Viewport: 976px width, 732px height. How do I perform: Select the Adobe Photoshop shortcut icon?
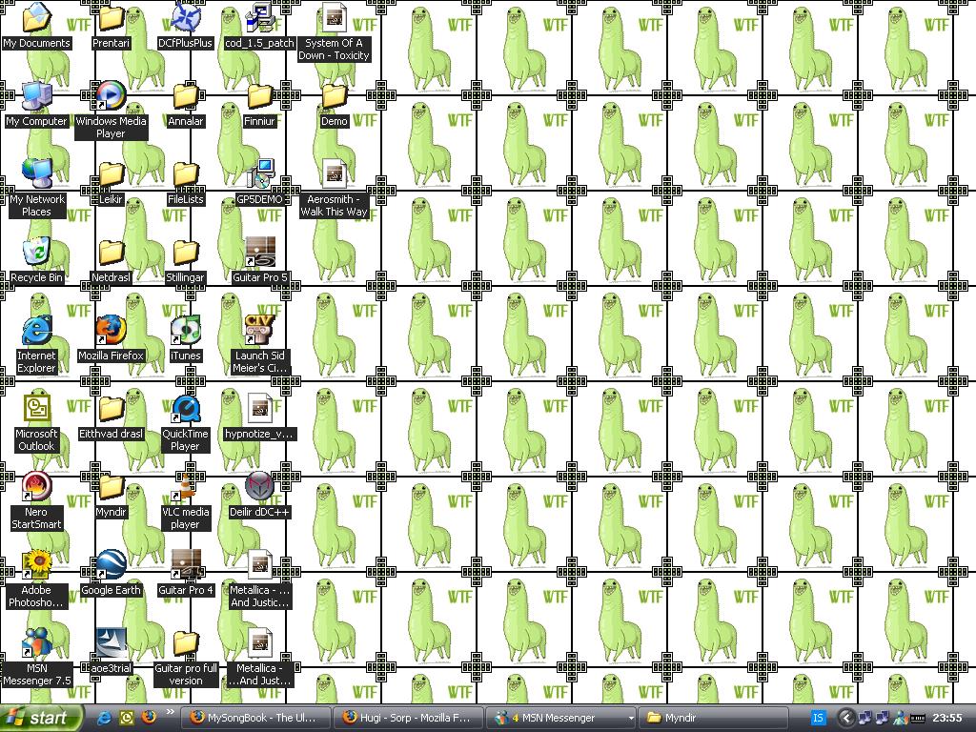tap(37, 579)
